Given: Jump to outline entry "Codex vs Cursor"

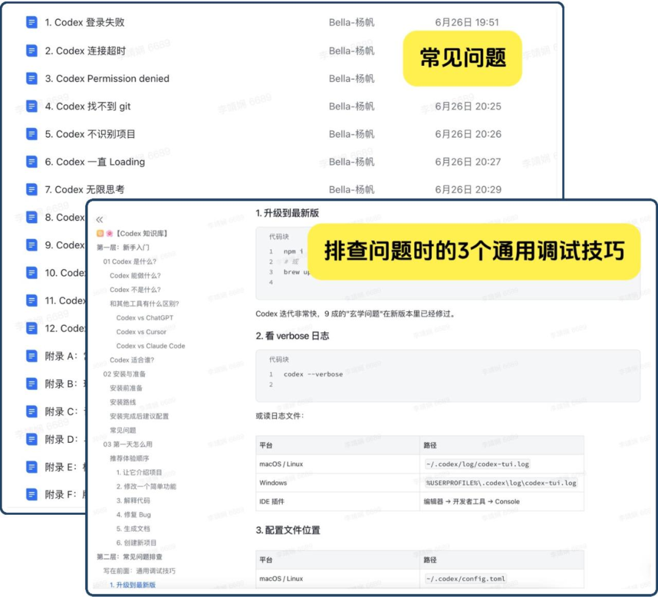Looking at the screenshot, I should pos(141,331).
